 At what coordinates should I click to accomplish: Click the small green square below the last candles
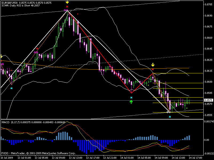(187, 108)
